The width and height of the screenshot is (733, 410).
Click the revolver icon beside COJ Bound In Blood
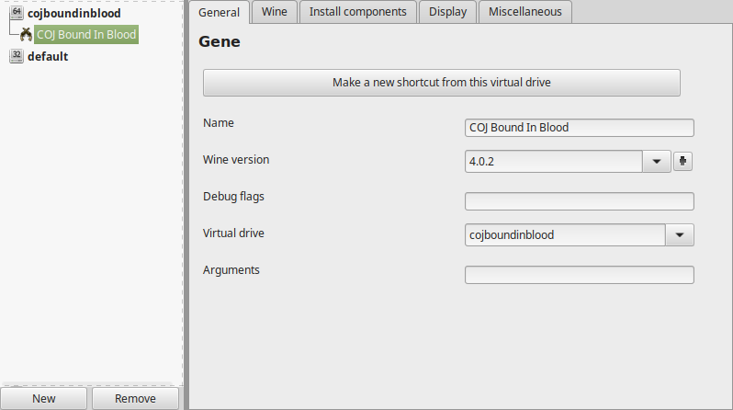pyautogui.click(x=26, y=35)
